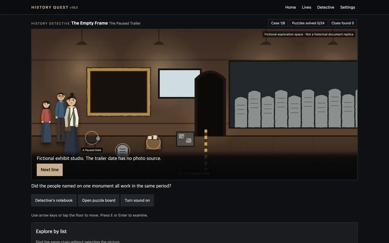Click the dark arched doorway

pos(210,103)
